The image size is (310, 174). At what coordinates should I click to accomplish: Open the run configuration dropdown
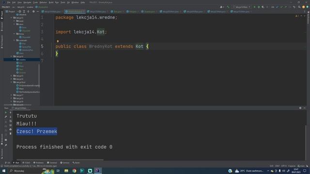242,7
